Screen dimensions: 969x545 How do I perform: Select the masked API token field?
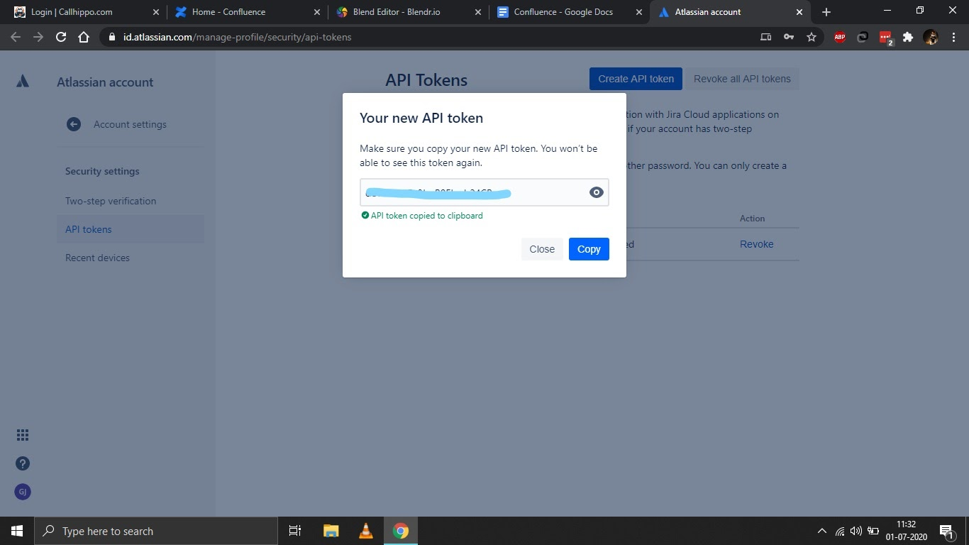click(x=484, y=192)
